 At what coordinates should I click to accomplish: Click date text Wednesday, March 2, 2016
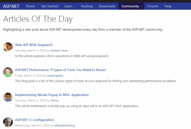32,126
